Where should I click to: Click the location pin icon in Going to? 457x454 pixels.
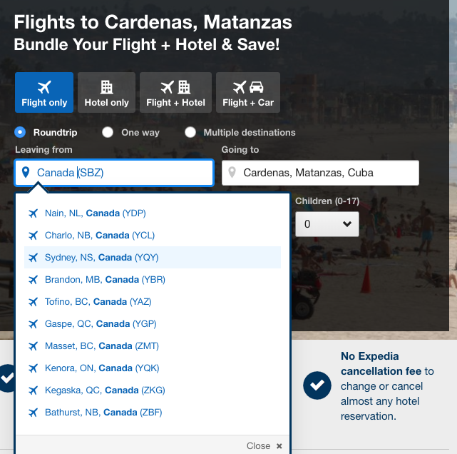pyautogui.click(x=232, y=173)
